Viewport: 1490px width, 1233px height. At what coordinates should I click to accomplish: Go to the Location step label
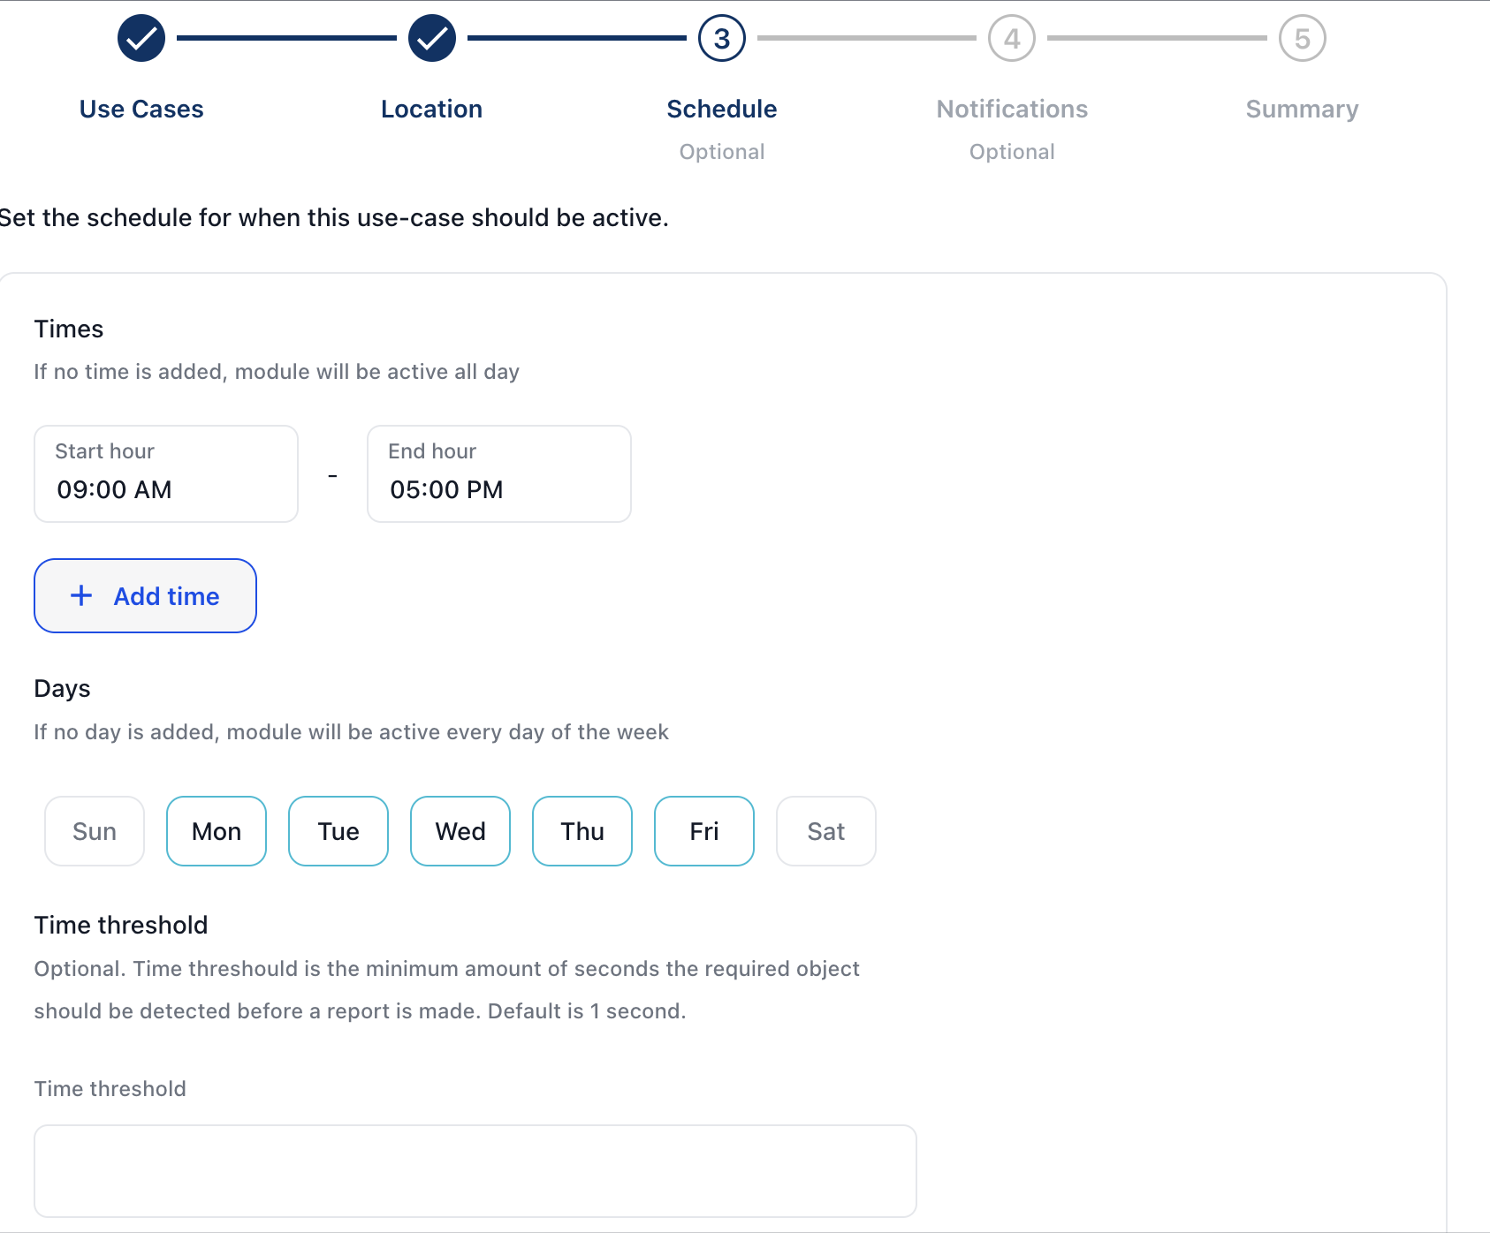click(431, 109)
